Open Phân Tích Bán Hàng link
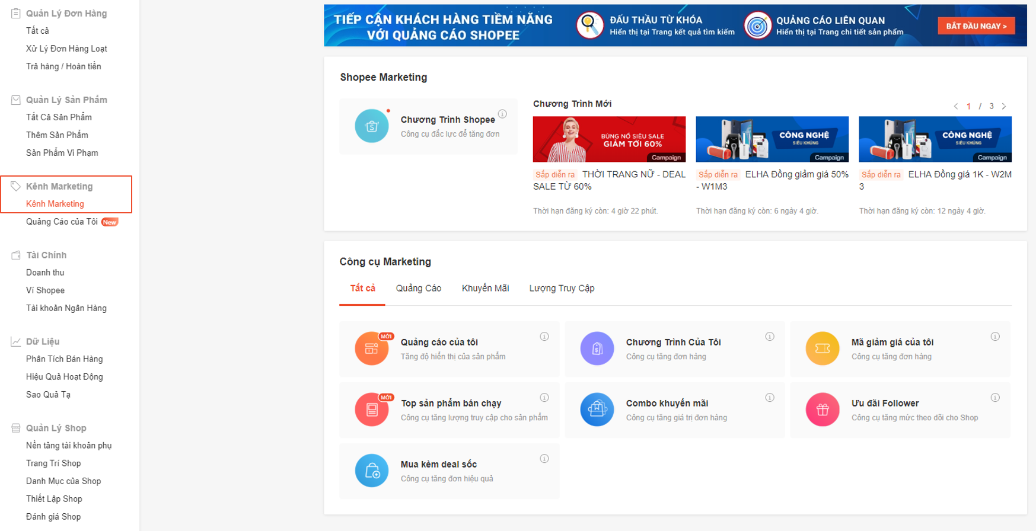Image resolution: width=1036 pixels, height=531 pixels. pyautogui.click(x=64, y=359)
